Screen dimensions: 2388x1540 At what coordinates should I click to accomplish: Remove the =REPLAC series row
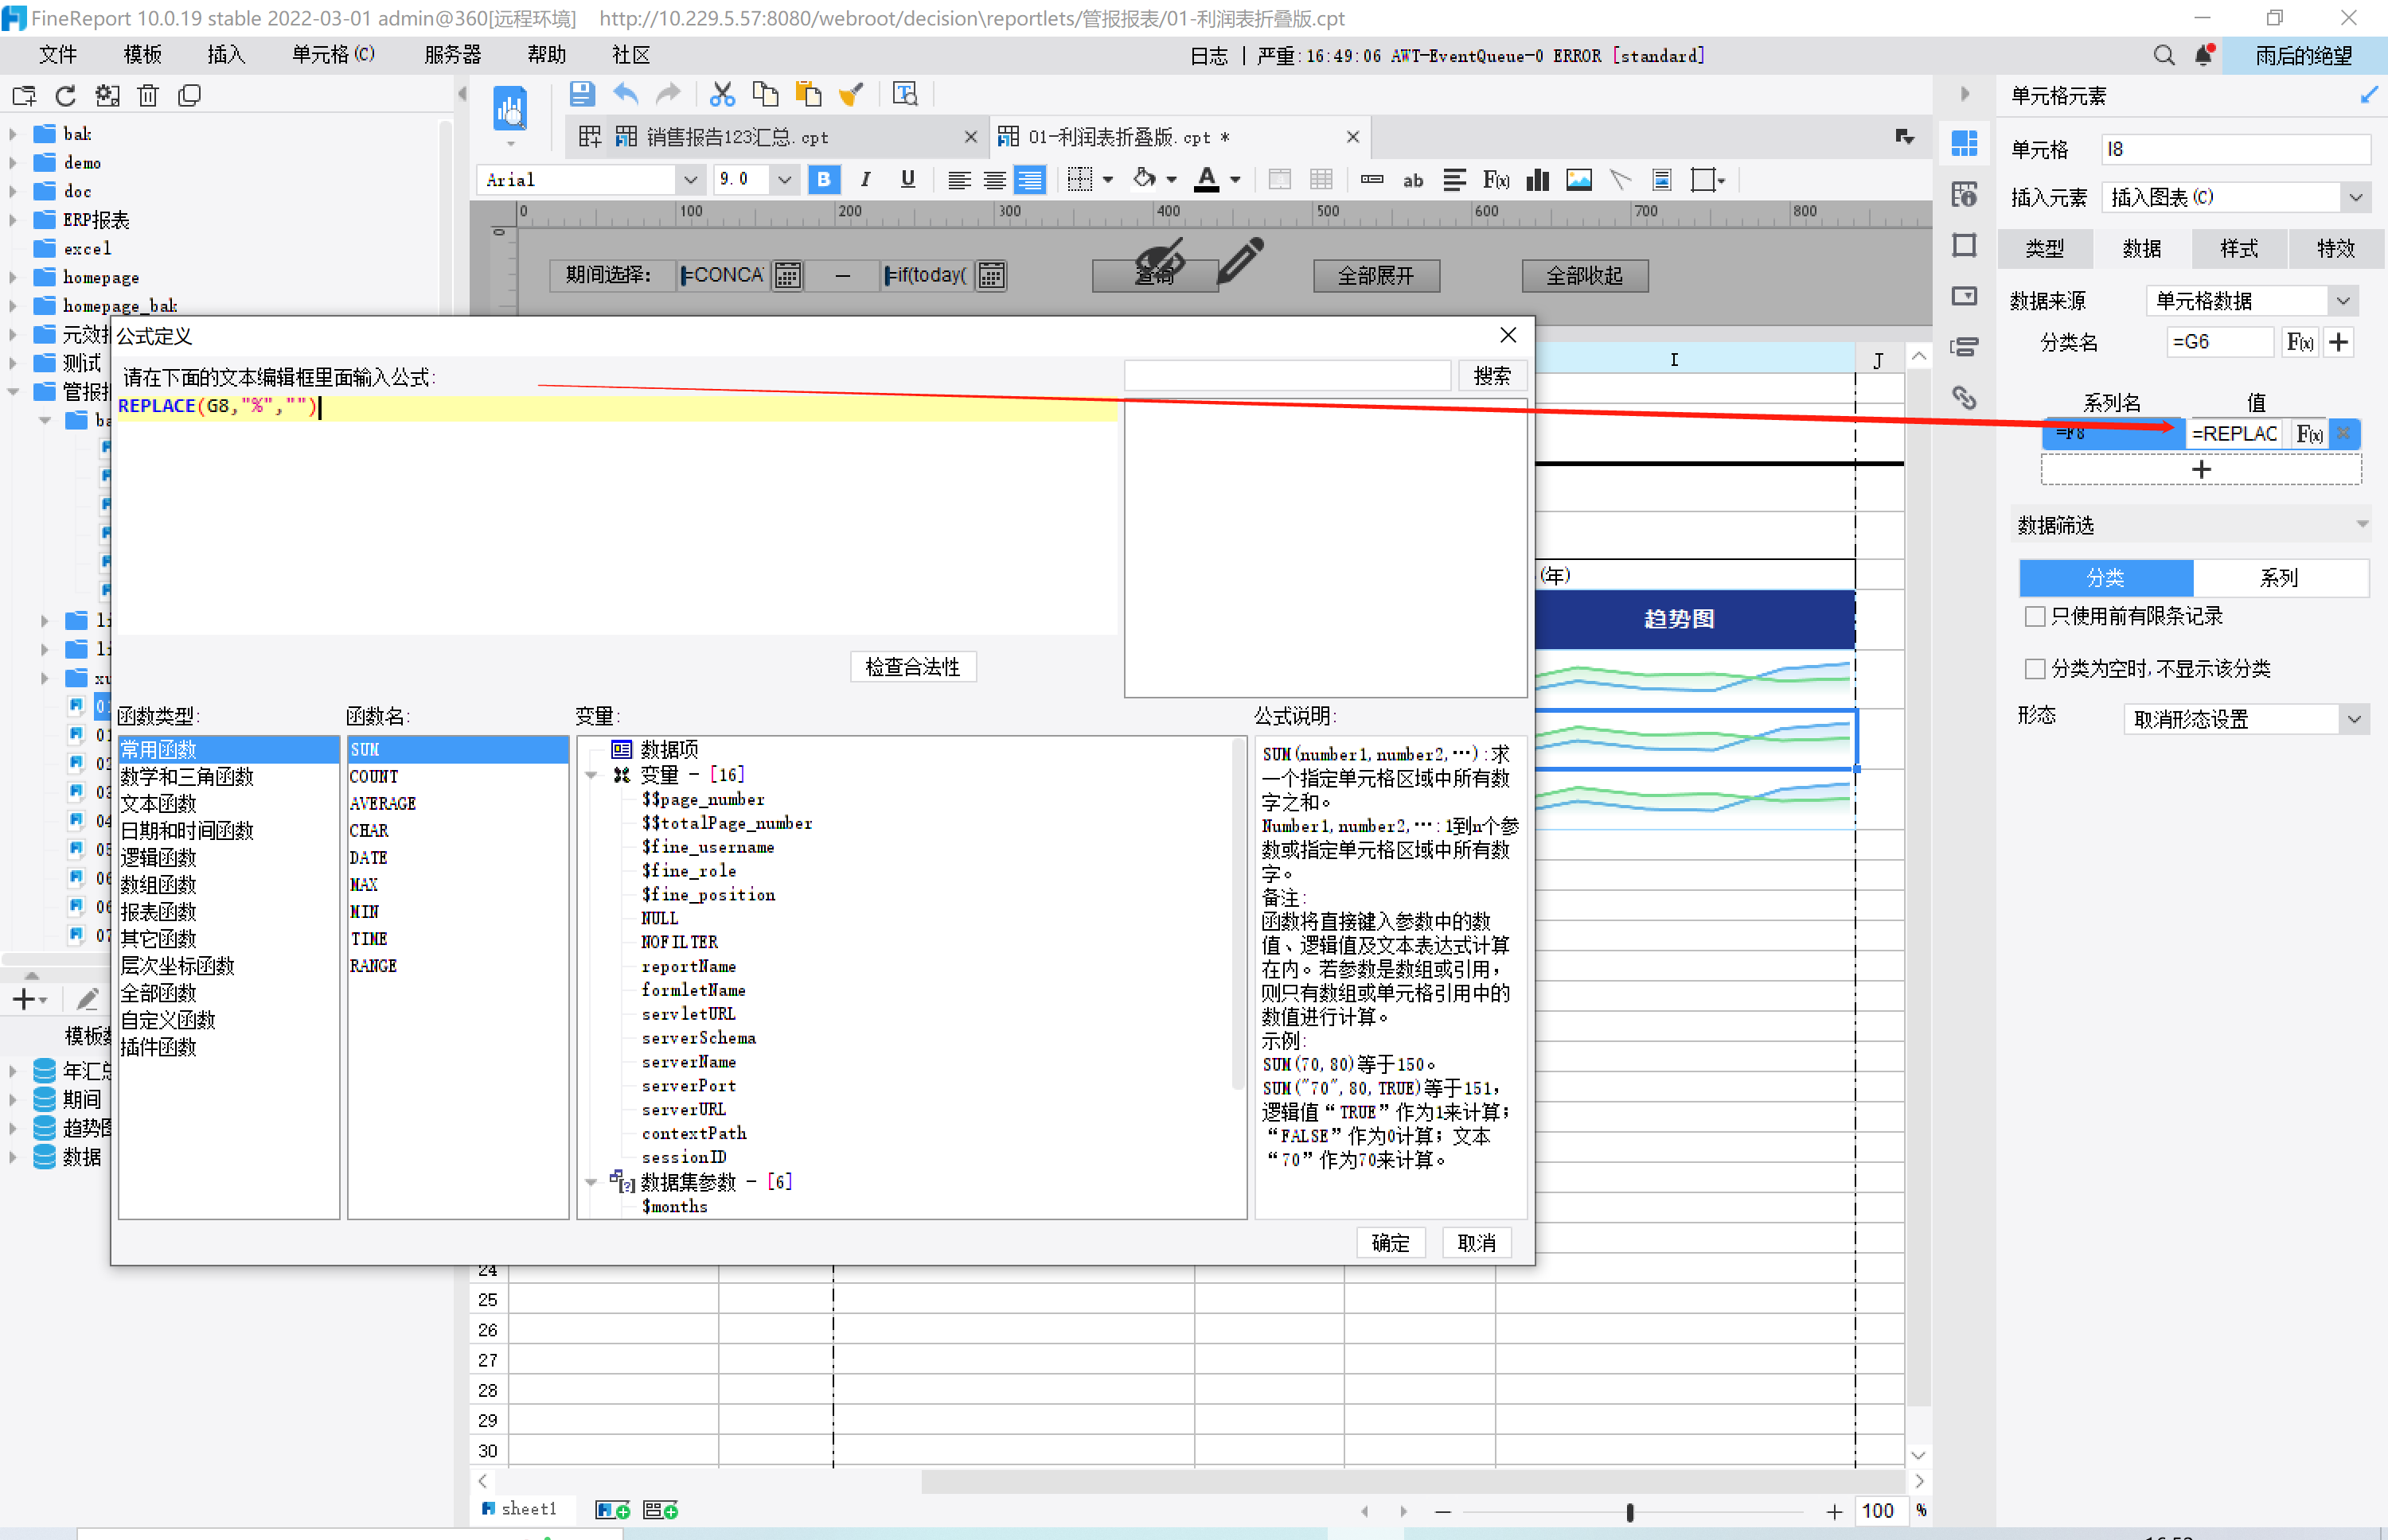(x=2343, y=433)
